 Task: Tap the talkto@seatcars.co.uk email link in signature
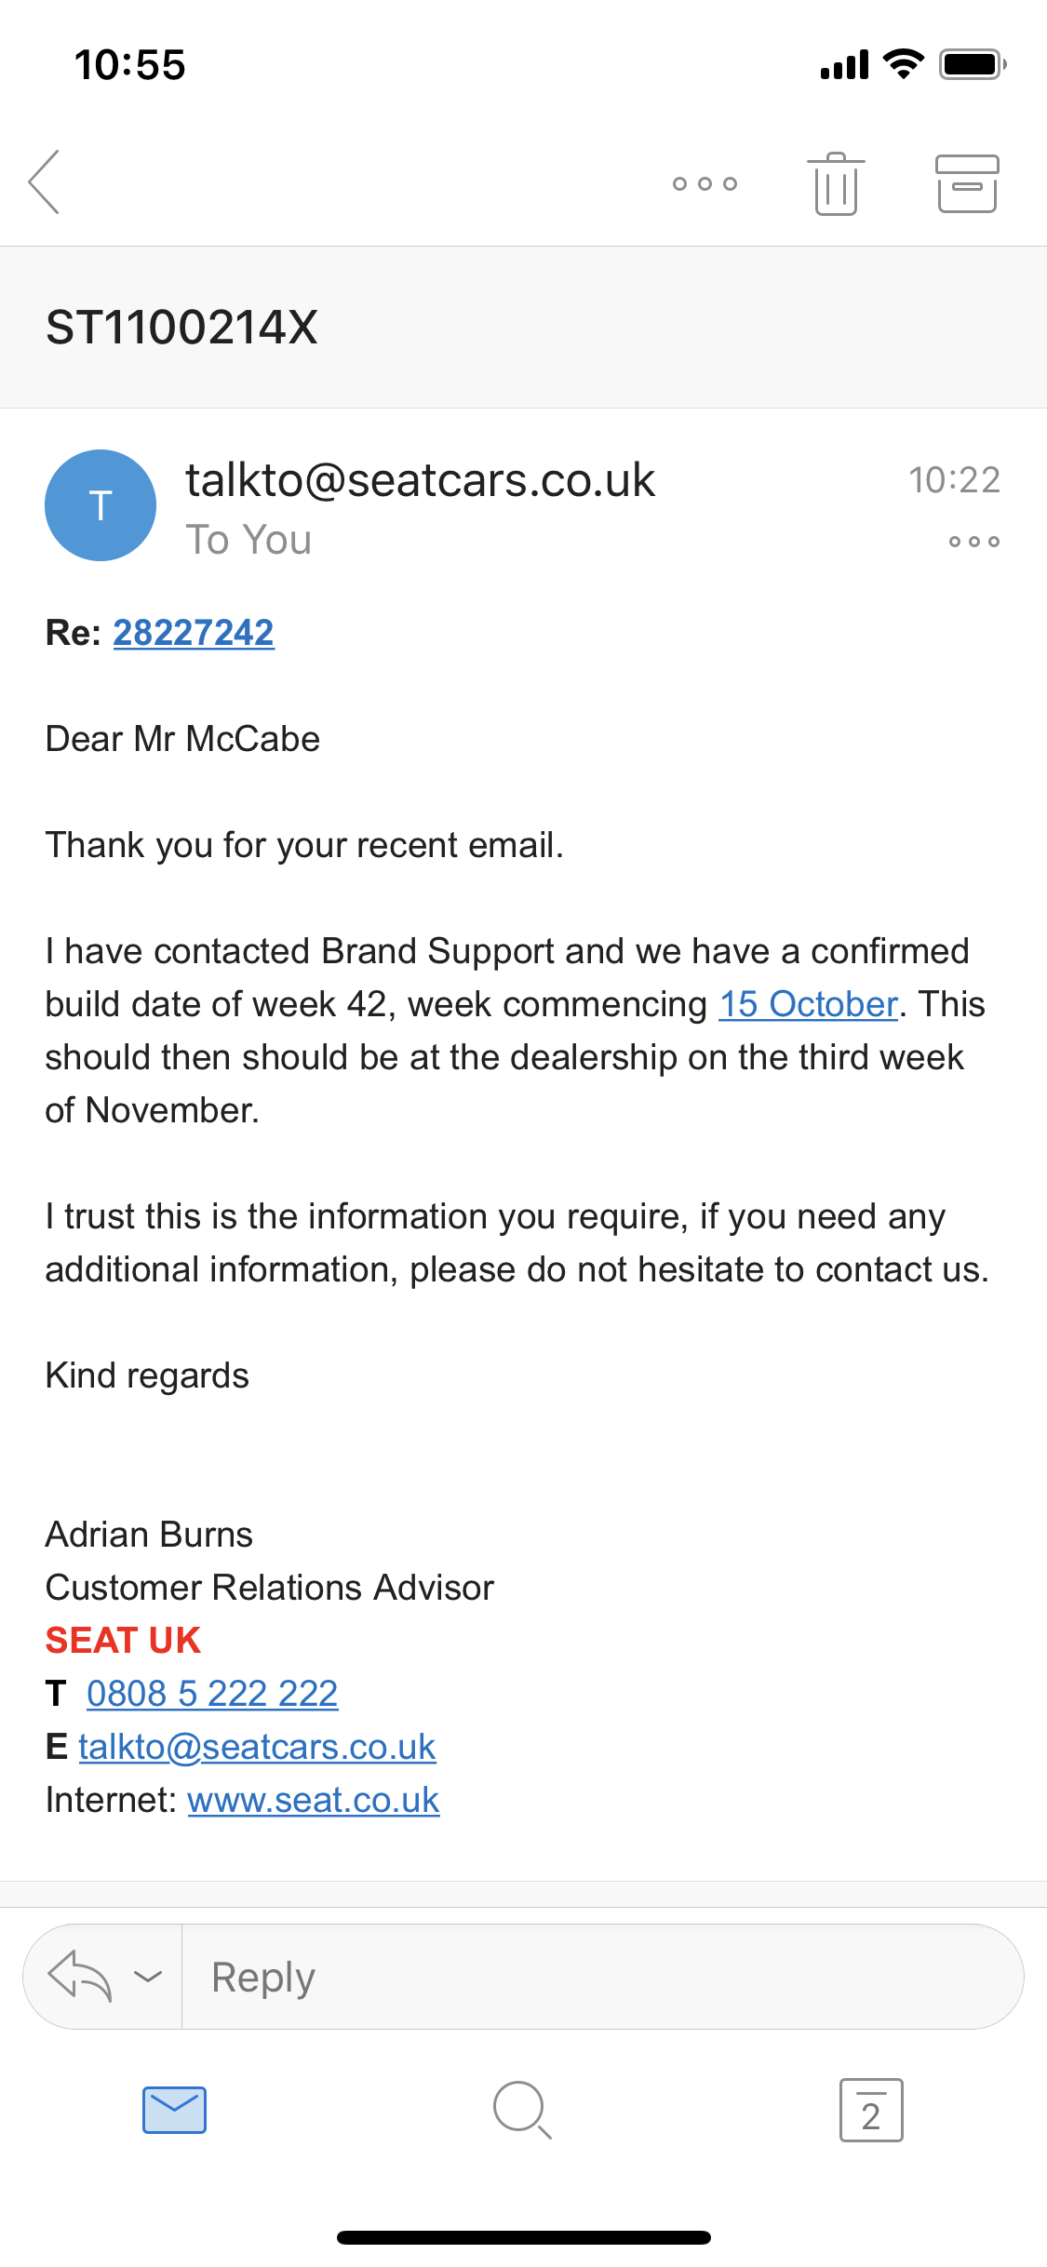[257, 1747]
